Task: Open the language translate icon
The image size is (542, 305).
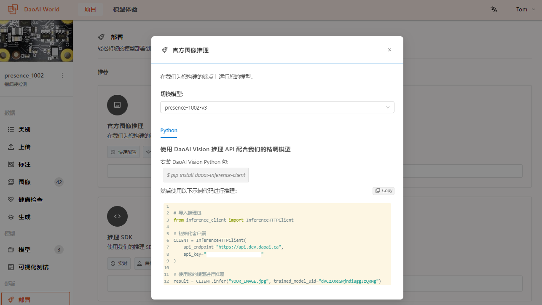Action: click(494, 9)
